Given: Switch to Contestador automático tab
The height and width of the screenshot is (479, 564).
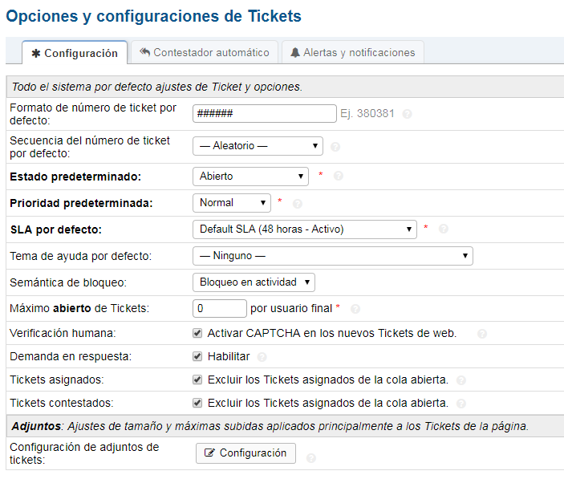Looking at the screenshot, I should [205, 52].
